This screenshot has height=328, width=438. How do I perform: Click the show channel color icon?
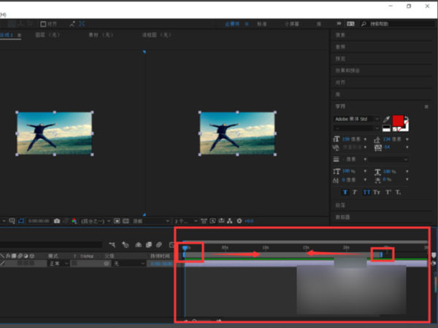coord(74,220)
